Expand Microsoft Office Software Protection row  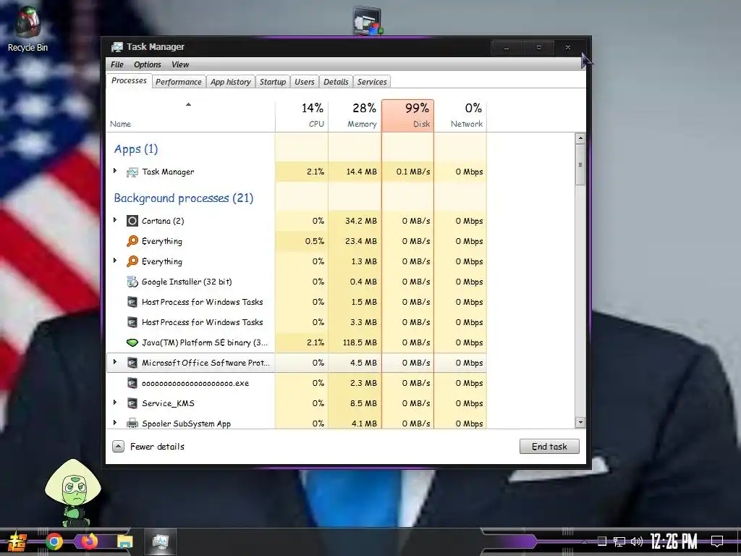coord(115,362)
